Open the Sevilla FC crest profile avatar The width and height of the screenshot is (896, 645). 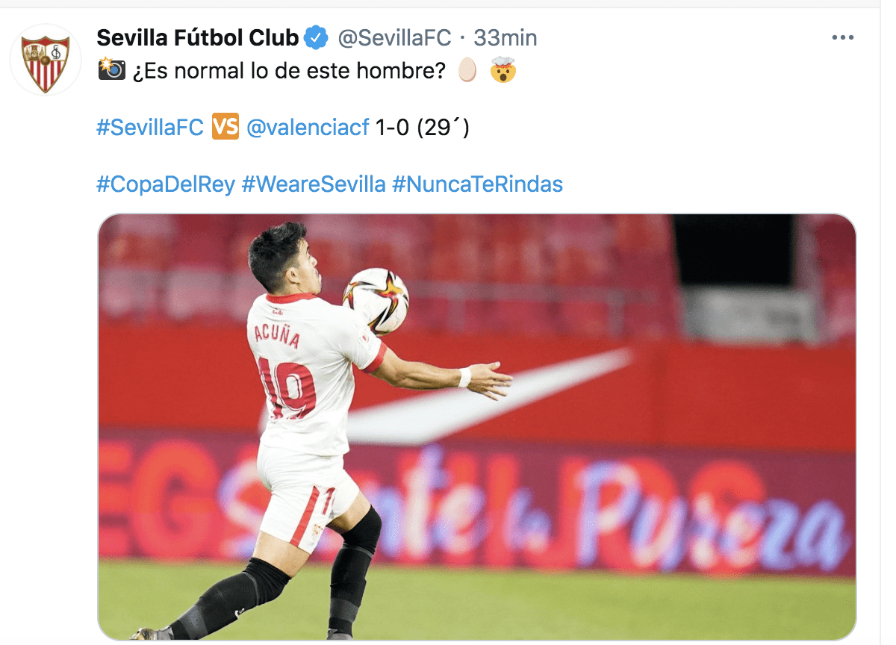46,60
